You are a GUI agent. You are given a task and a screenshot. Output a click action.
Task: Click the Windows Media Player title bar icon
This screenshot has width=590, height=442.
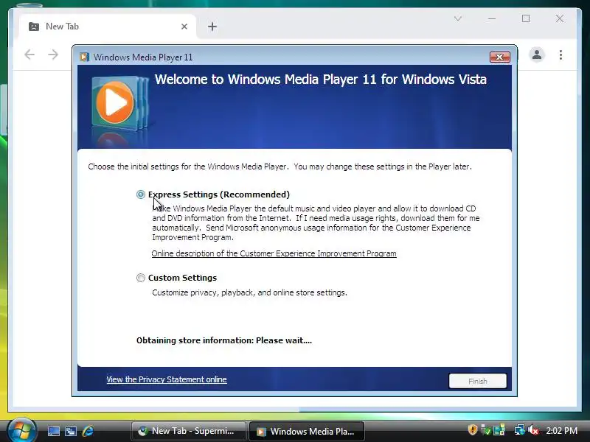point(84,57)
